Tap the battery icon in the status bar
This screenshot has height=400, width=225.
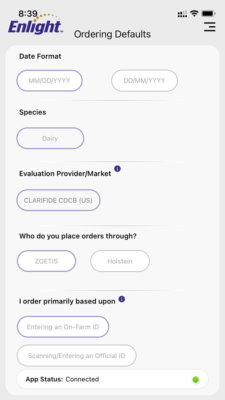click(x=208, y=14)
